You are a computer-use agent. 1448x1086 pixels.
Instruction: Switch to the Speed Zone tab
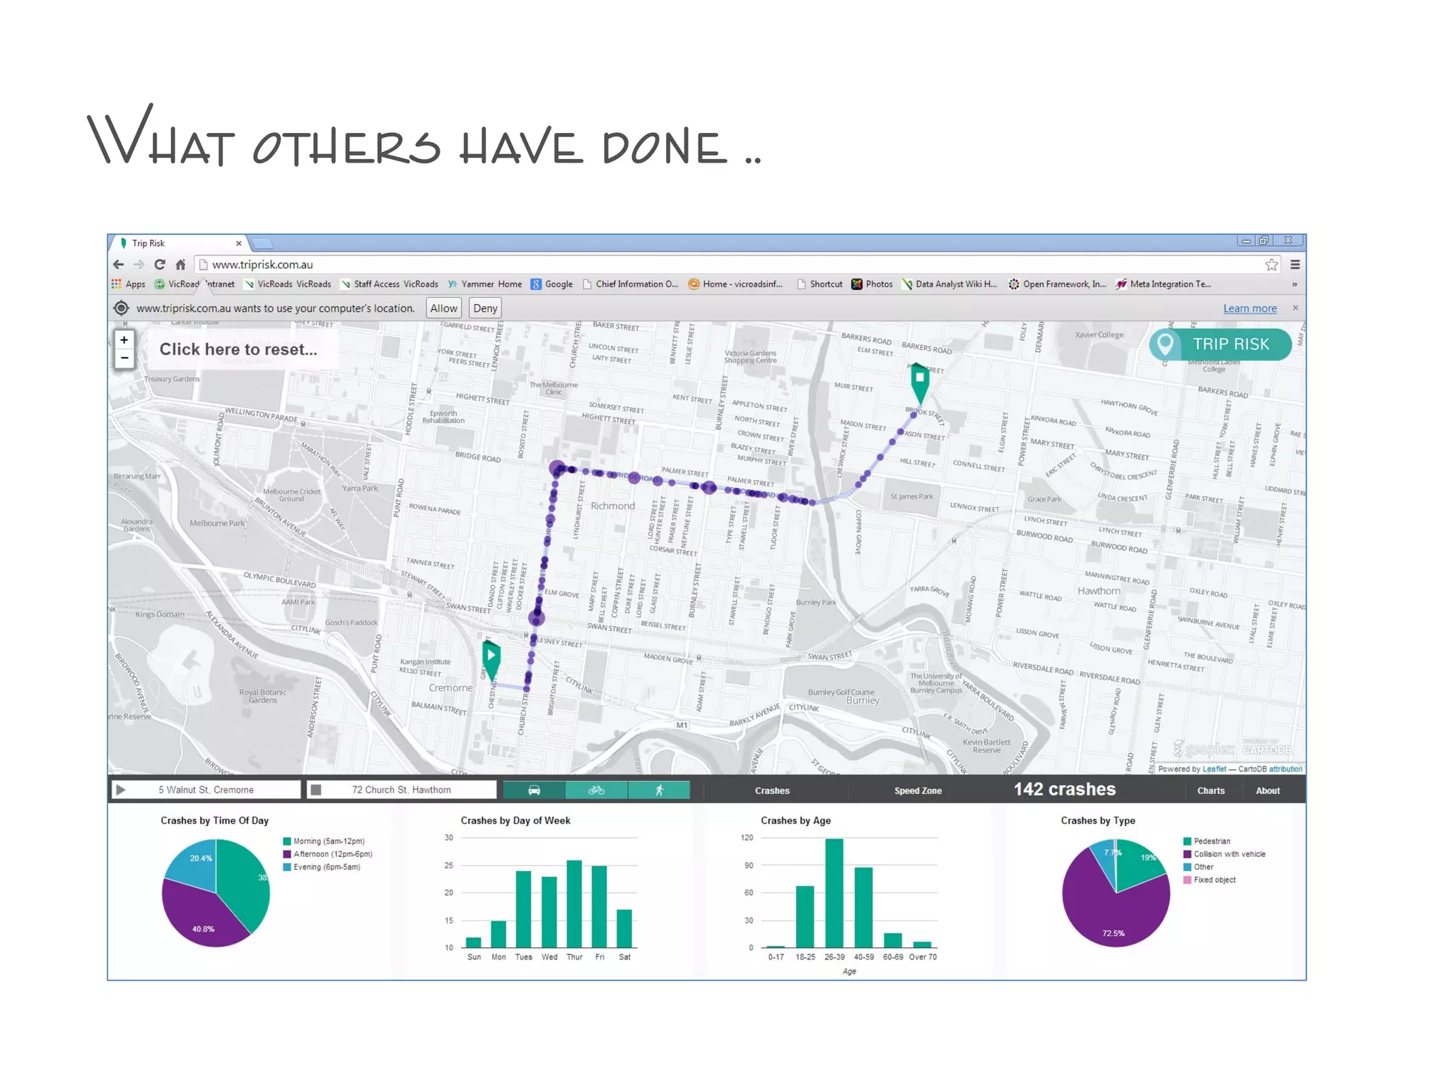pyautogui.click(x=917, y=790)
